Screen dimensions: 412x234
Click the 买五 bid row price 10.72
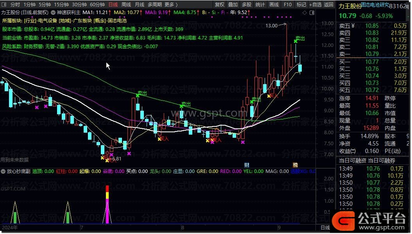pyautogui.click(x=372, y=90)
